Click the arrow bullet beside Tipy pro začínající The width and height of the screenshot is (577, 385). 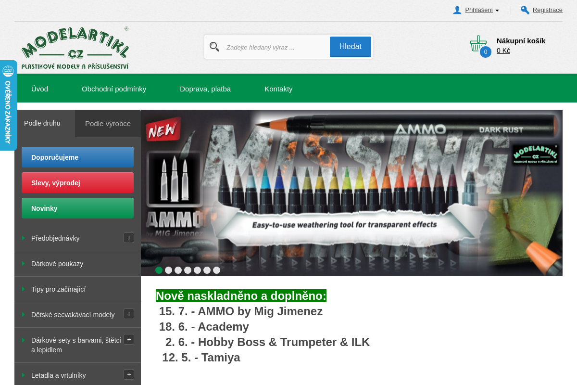coord(23,289)
